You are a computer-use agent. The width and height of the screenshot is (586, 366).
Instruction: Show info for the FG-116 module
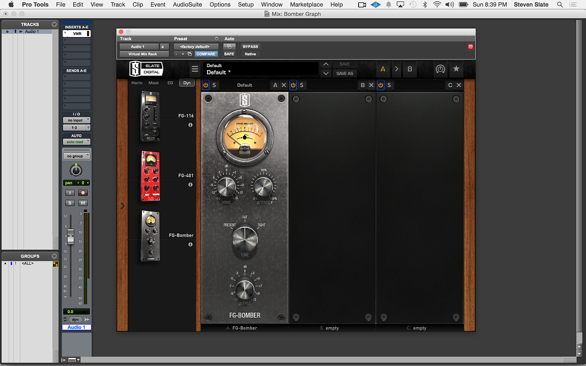(x=190, y=125)
